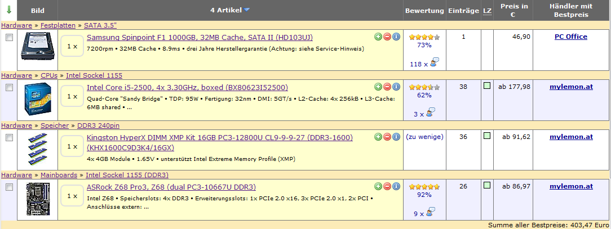Open the 9 x reviews comment icon
This screenshot has width=611, height=229.
pyautogui.click(x=430, y=212)
